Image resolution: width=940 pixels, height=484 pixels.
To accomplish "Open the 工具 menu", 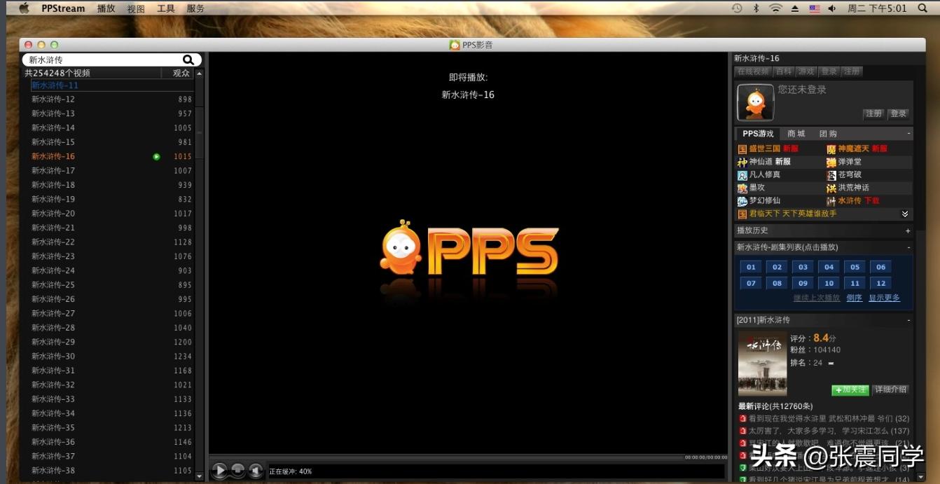I will 166,8.
